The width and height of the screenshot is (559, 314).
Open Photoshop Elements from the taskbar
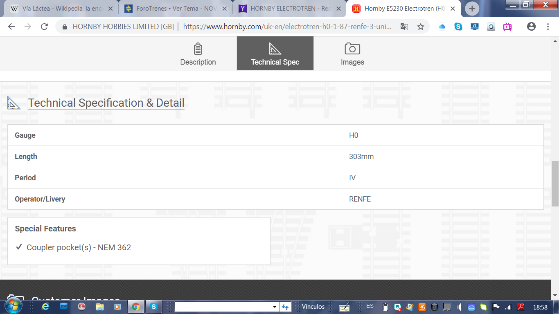[64, 307]
